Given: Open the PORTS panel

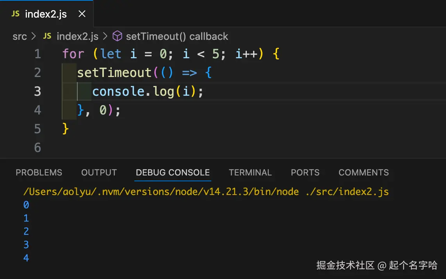Looking at the screenshot, I should (305, 172).
